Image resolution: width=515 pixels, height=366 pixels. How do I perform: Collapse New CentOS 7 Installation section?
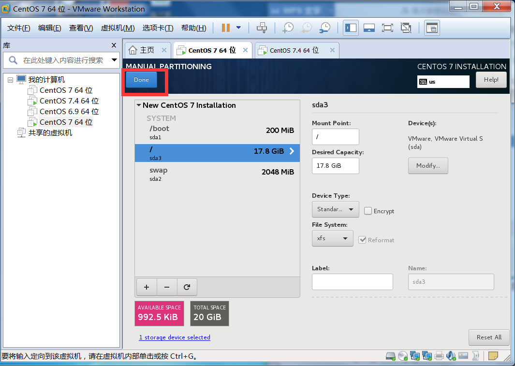click(139, 105)
